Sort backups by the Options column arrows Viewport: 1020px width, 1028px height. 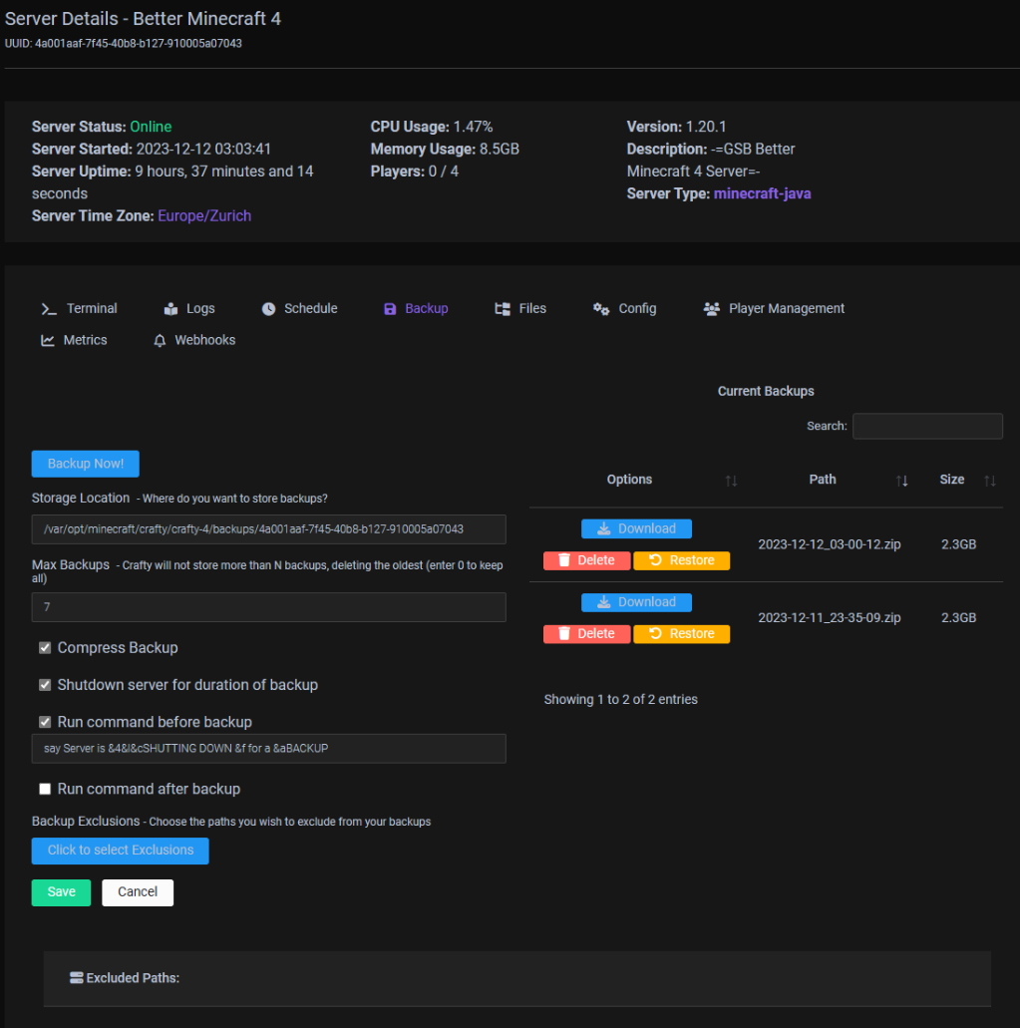point(731,481)
